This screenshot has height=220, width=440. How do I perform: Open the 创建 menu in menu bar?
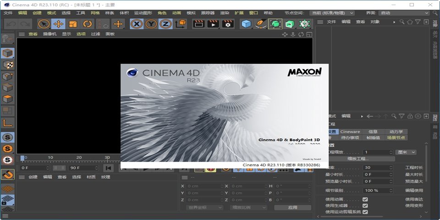[37, 13]
